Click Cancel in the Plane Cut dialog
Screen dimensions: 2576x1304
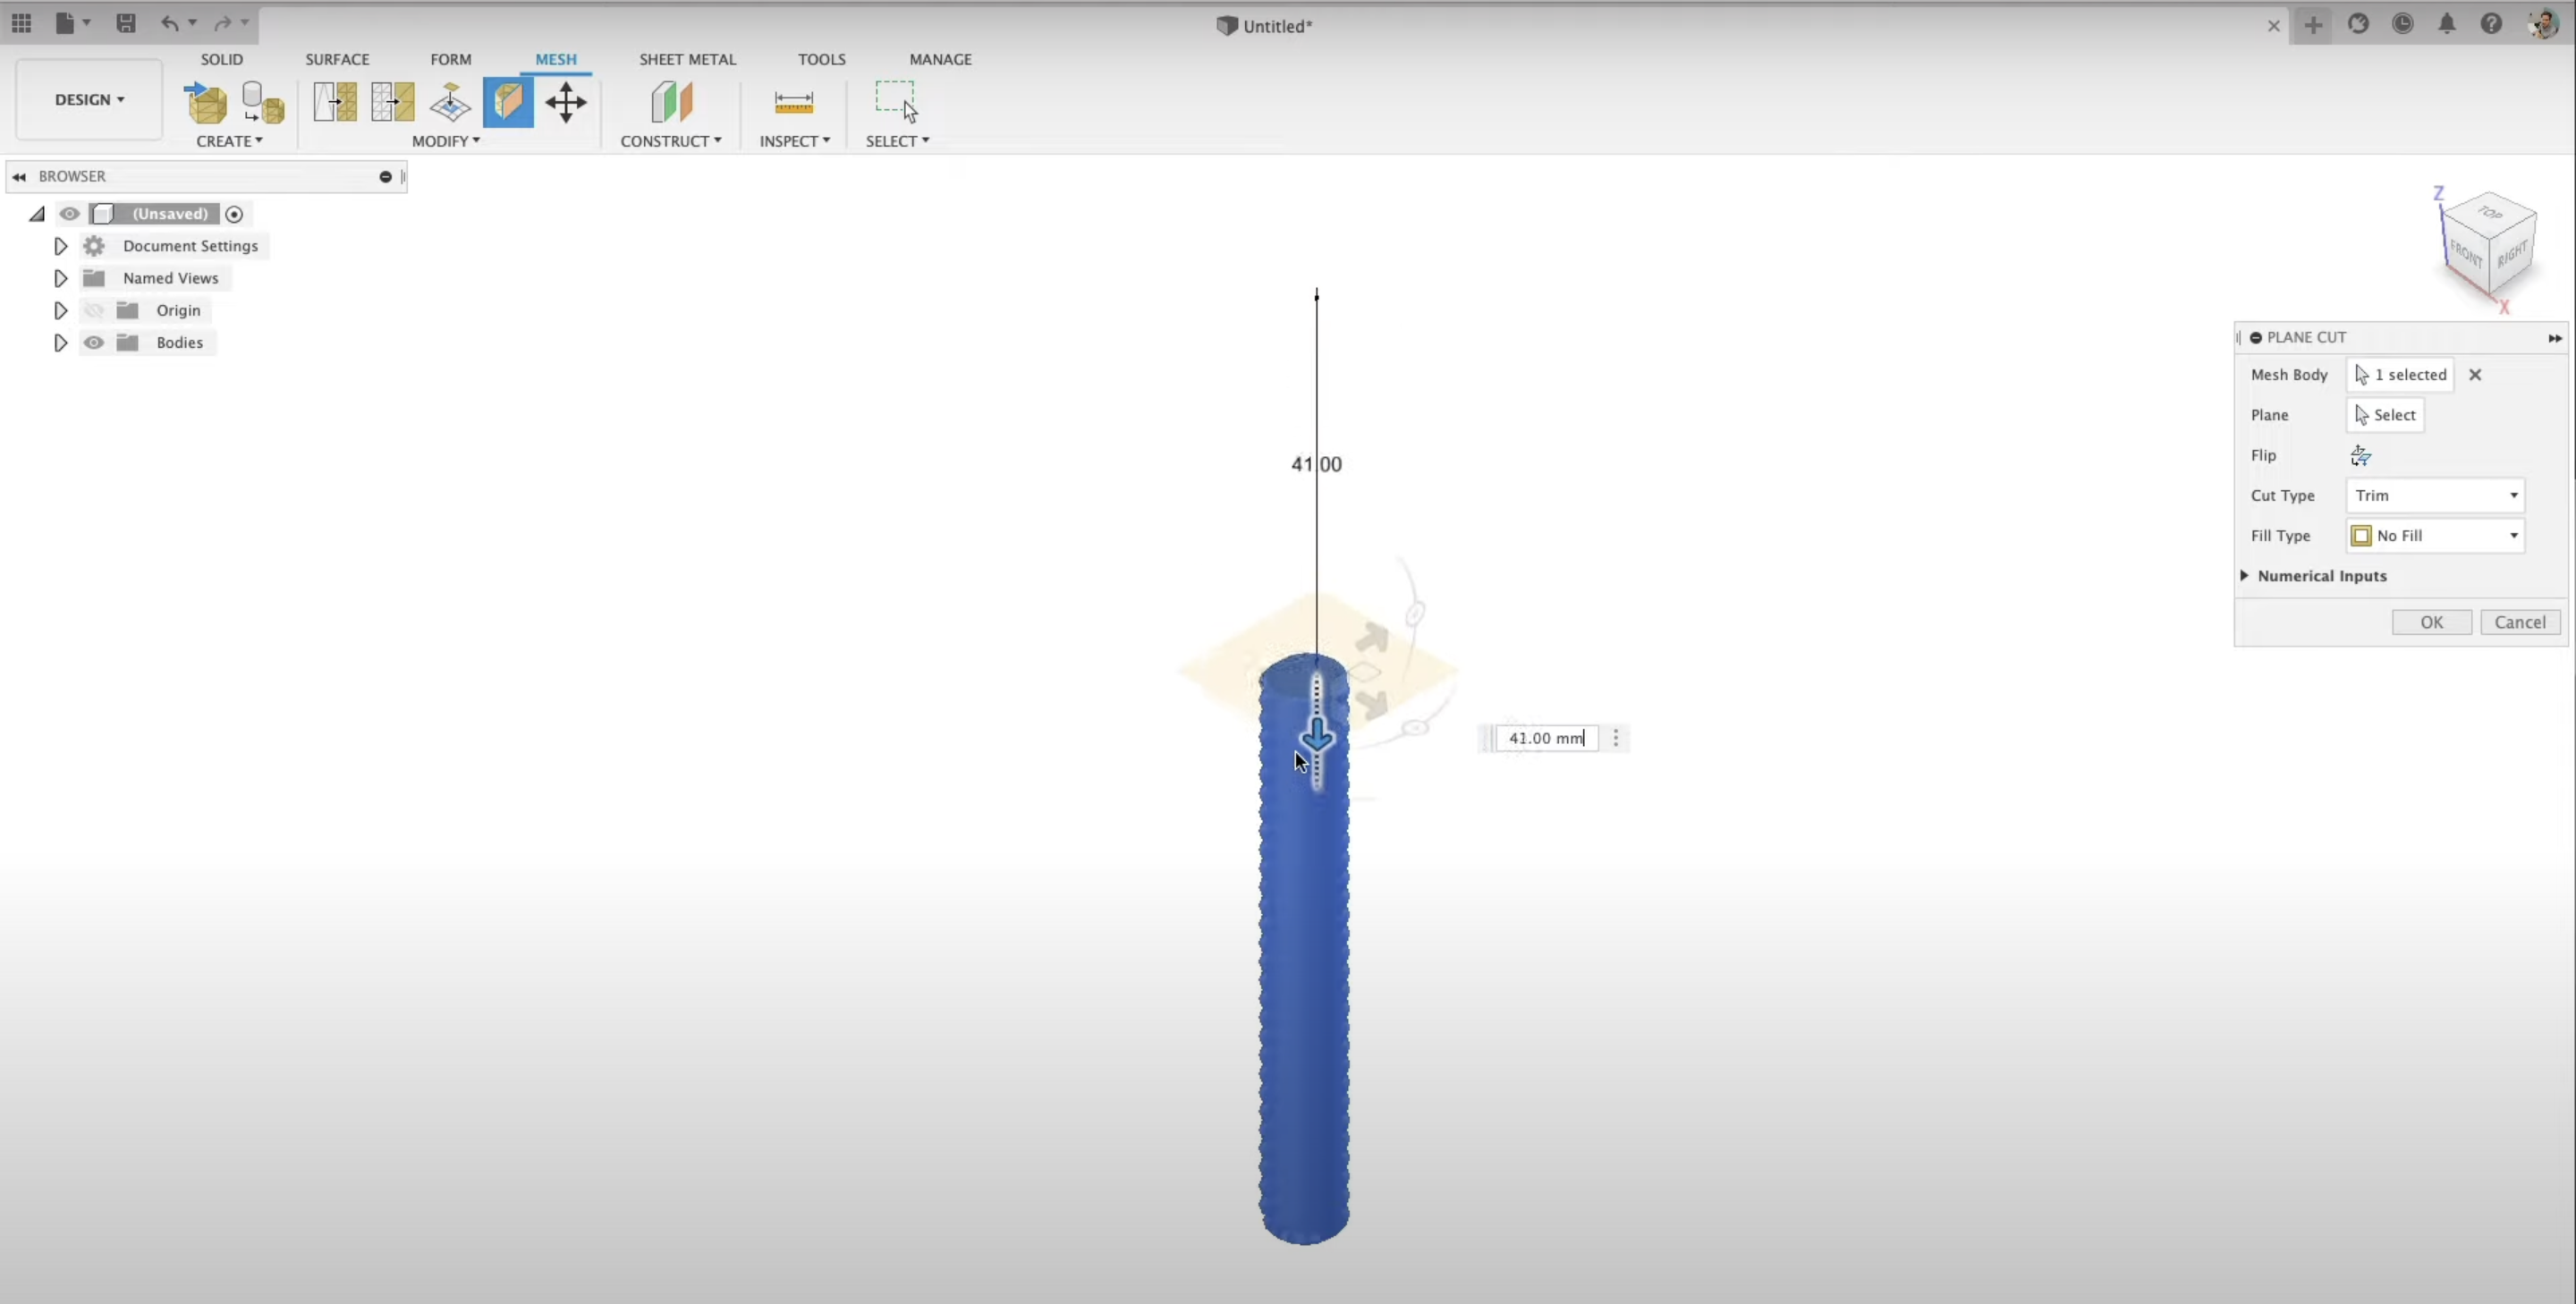(2519, 622)
